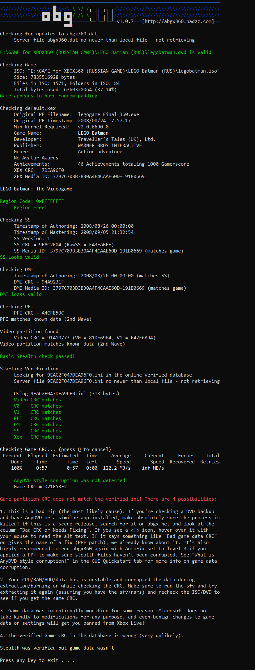Click the 'Video partition found' line
The image size is (255, 670).
coord(29,332)
